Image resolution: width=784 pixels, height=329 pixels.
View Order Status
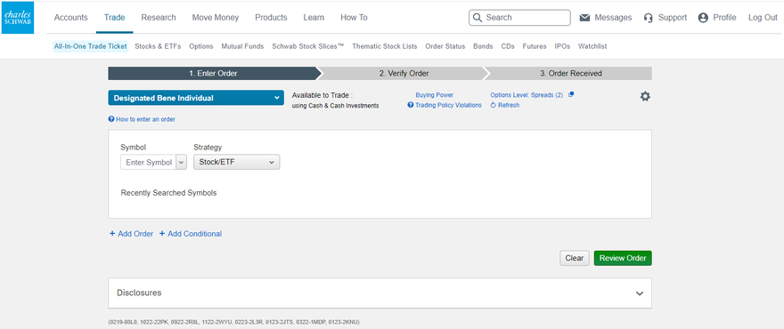(x=445, y=46)
